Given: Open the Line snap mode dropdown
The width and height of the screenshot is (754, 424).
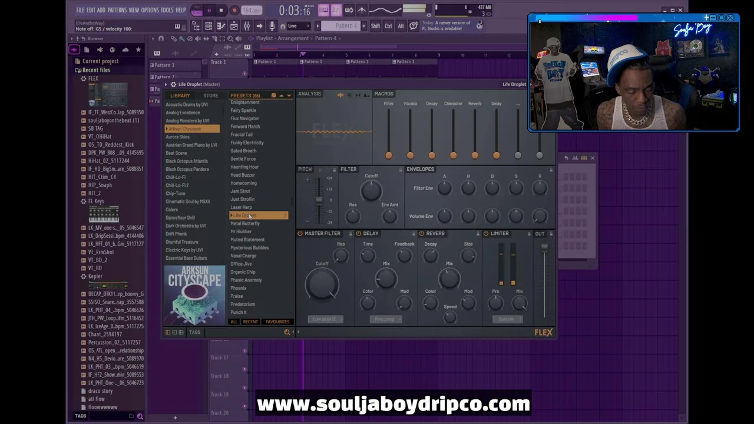Looking at the screenshot, I should [x=299, y=26].
